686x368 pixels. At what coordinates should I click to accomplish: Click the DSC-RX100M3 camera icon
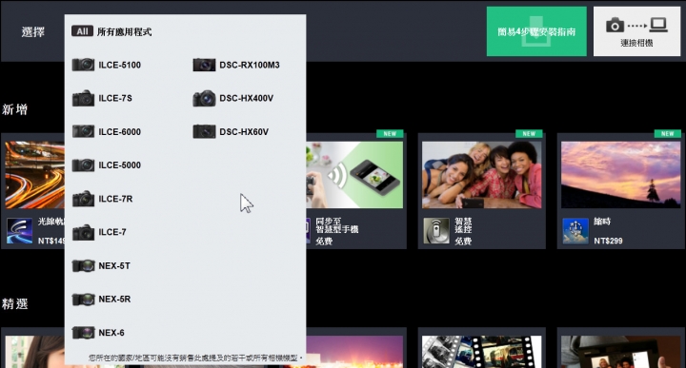[204, 65]
